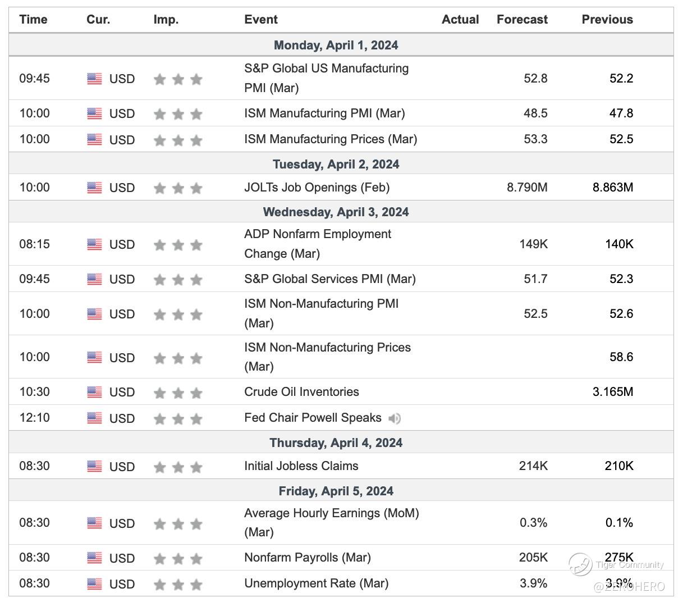Click the Tiger Community watermark logo
Image resolution: width=678 pixels, height=602 pixels.
pyautogui.click(x=580, y=564)
